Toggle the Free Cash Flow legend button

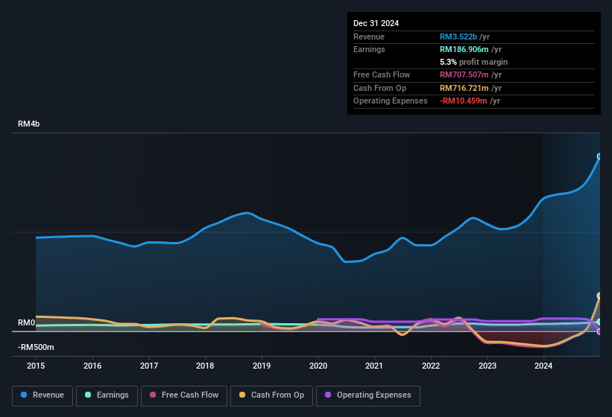pos(184,395)
